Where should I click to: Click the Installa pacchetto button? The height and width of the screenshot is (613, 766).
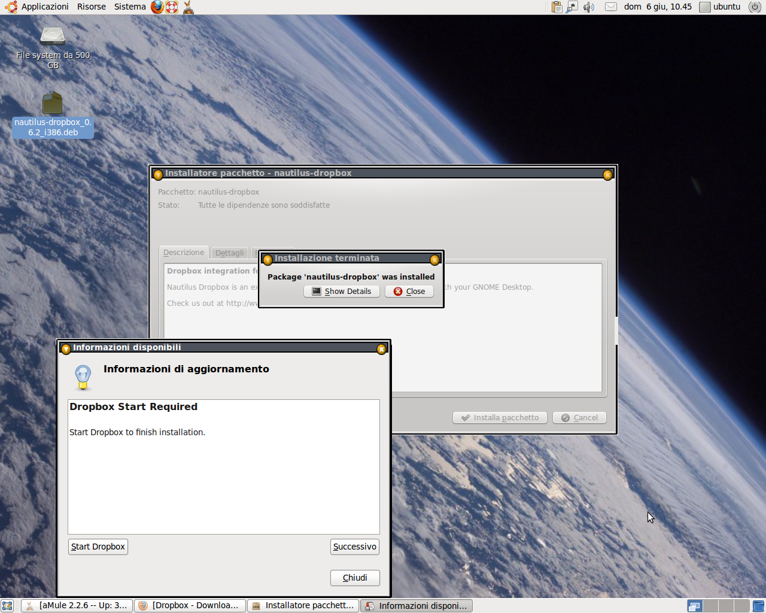coord(500,418)
